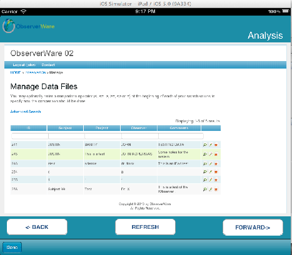Delete the 'This is a test' project row

216,155
